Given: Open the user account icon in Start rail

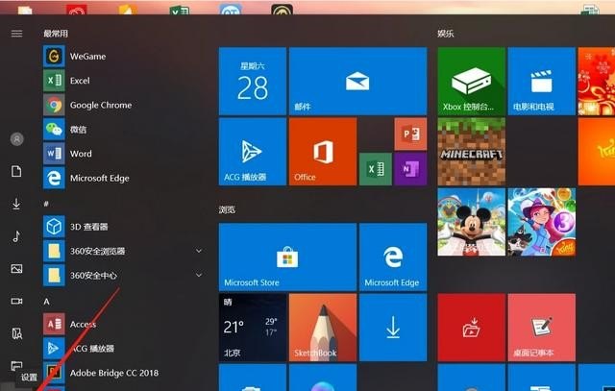Looking at the screenshot, I should point(17,139).
